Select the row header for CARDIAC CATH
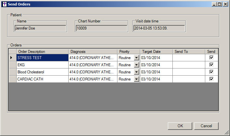Screen dimensions: 230x136 (x=12, y=79)
